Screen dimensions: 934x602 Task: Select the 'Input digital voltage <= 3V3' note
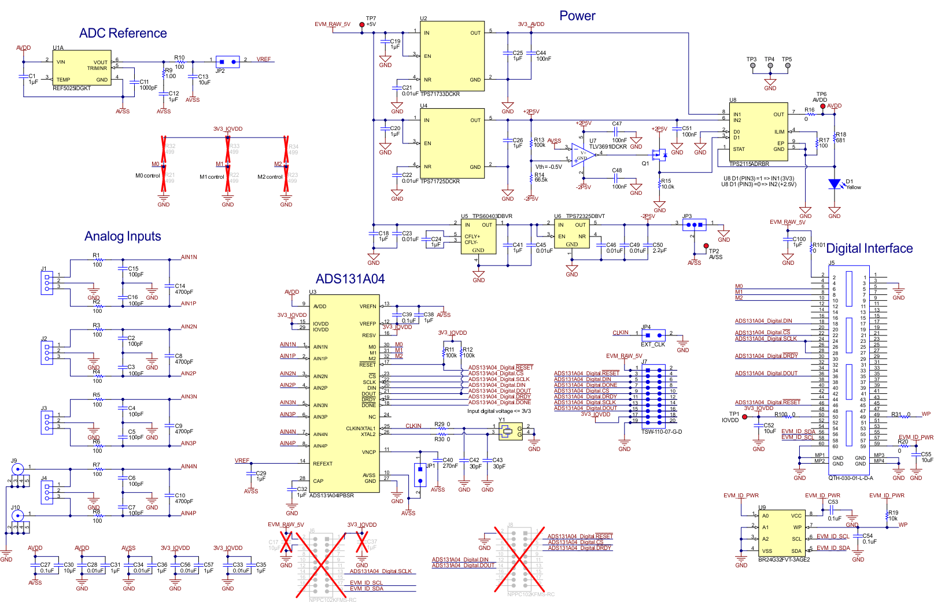pos(499,411)
